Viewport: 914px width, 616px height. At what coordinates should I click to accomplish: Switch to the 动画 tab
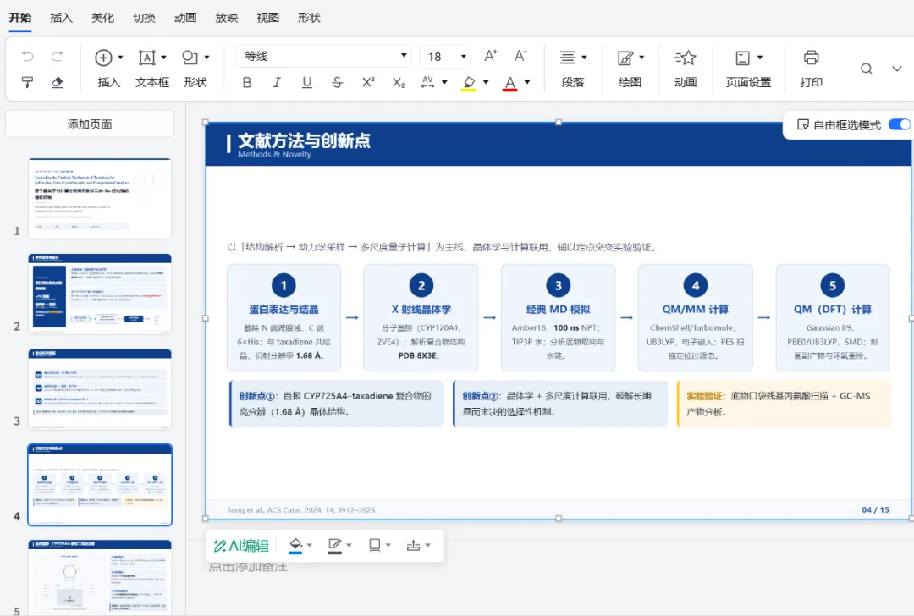[185, 18]
